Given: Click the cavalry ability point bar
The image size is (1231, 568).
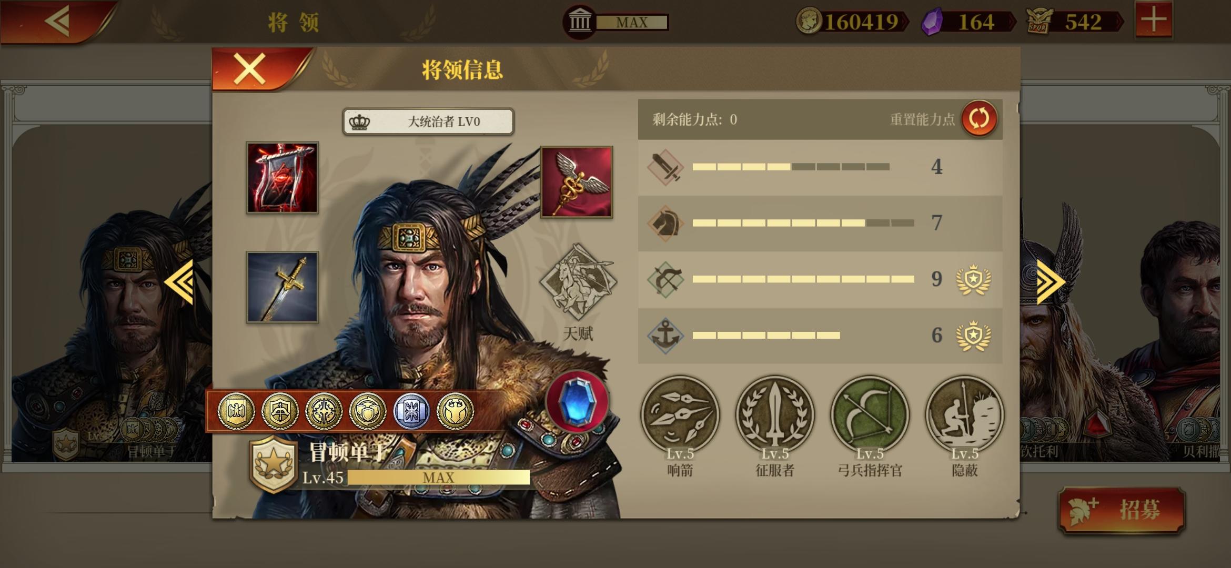Looking at the screenshot, I should tap(803, 223).
